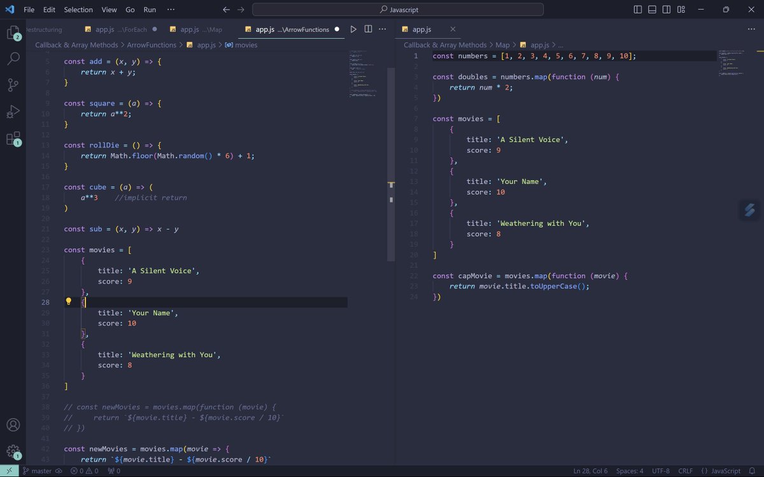
Task: Change line endings via CRLF
Action: (685, 471)
